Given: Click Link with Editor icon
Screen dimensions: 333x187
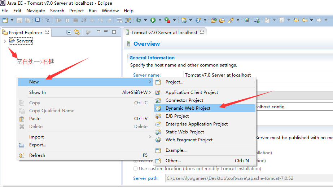Looking at the screenshot, I should click(77, 32).
